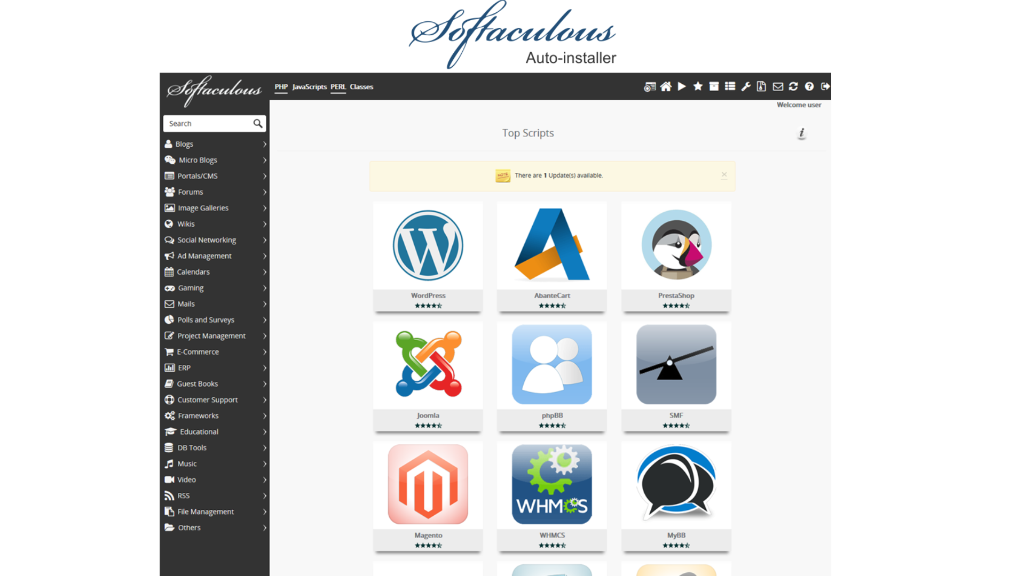1025x576 pixels.
Task: Click the phpBB icon to install
Action: tap(551, 364)
